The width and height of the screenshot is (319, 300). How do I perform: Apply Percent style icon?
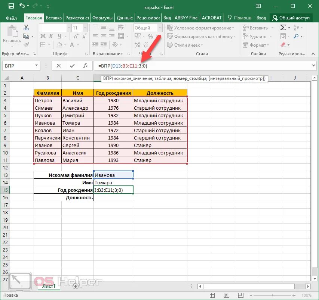[x=151, y=36]
